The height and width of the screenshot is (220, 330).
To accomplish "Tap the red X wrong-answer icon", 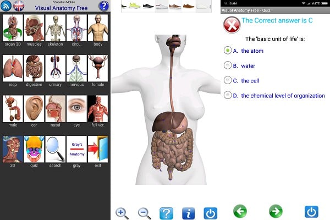I will point(232,25).
